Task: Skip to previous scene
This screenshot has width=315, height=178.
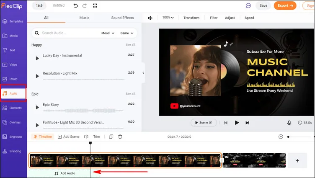Action: click(x=226, y=123)
